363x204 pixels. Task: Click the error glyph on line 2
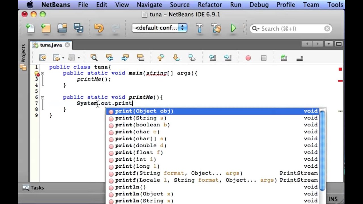pos(37,74)
